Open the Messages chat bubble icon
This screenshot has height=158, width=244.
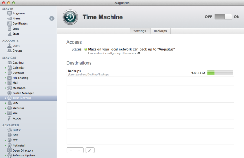coord(10,88)
